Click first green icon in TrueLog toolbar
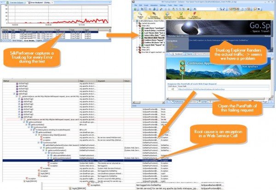The width and height of the screenshot is (276, 190). coord(135,9)
